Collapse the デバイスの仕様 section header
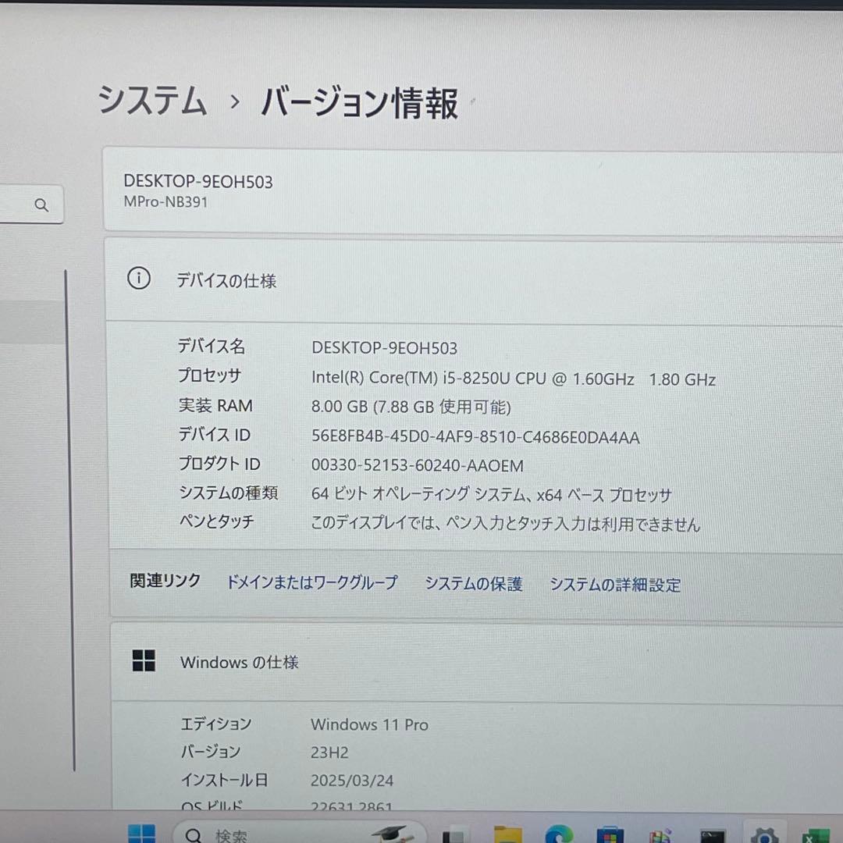843x843 pixels. pos(475,280)
